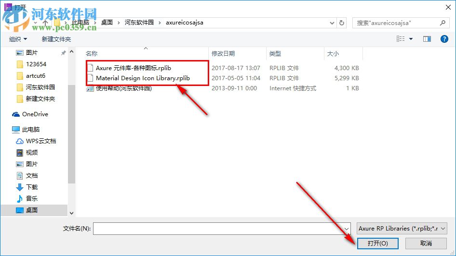The image size is (456, 256).
Task: Select the 图片 quick access folder icon
Action: tap(19, 53)
